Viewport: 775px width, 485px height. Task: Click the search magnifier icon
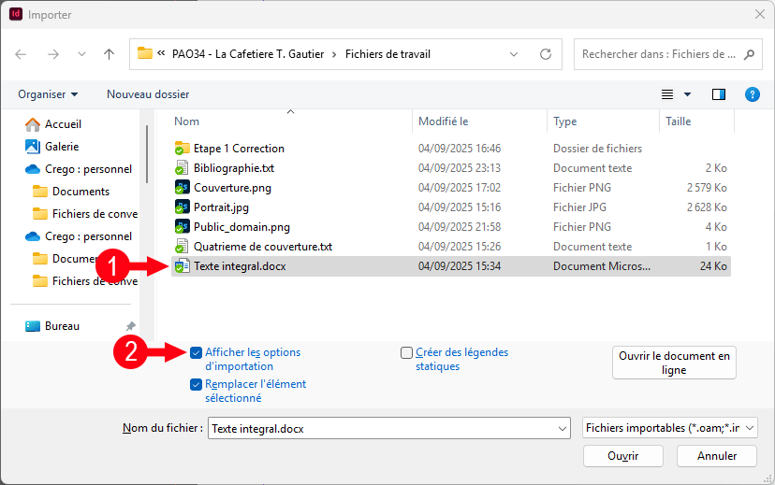749,54
